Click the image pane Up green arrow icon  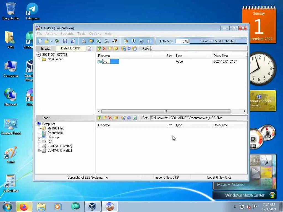tap(99, 49)
